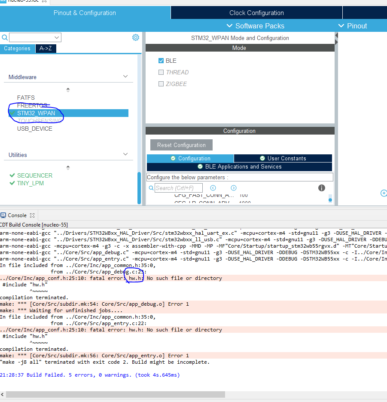Click the console horizontal scrollbar thumb
Viewport: 387px width, 402px height.
116,394
